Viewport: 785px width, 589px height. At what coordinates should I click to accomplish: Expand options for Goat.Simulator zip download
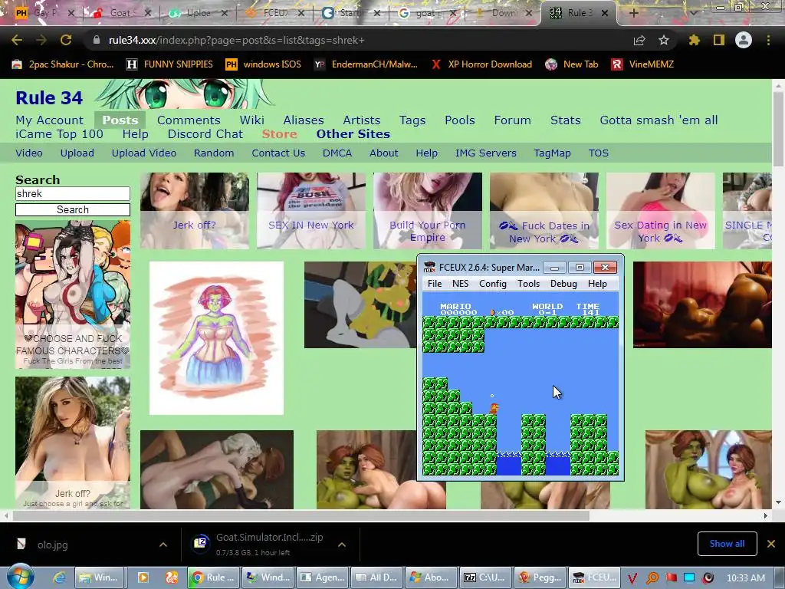342,545
